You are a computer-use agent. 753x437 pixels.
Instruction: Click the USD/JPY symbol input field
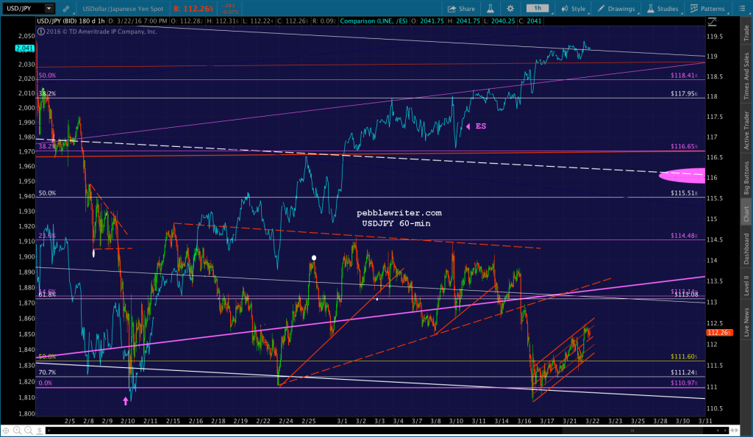point(24,8)
